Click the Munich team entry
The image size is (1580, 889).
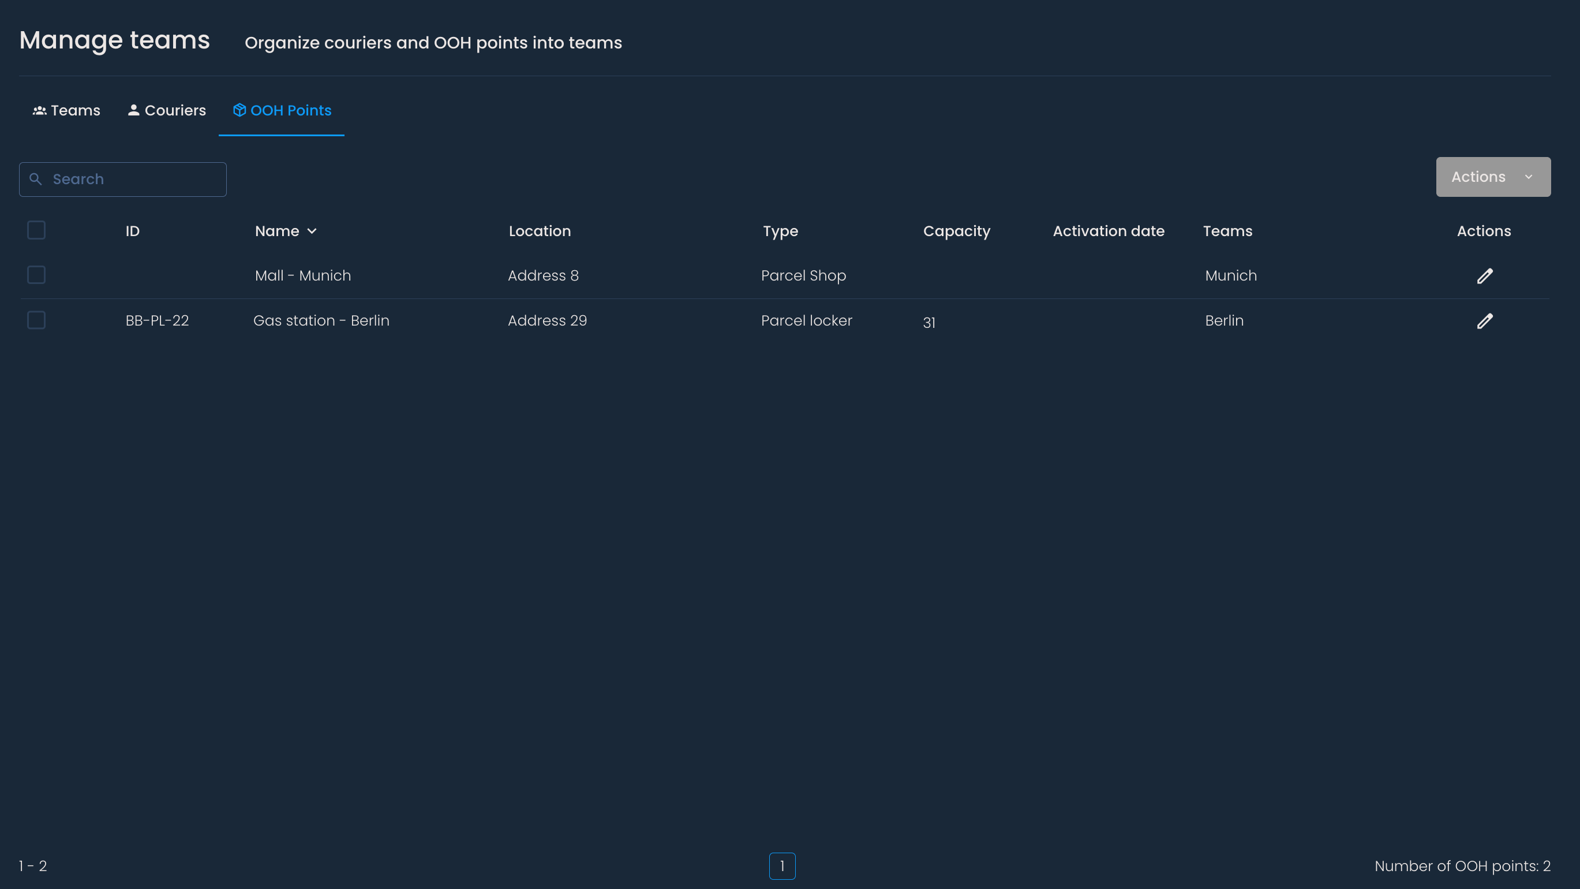[x=1230, y=275]
